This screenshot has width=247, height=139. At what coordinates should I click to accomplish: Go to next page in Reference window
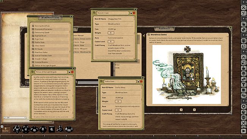[x=194, y=110]
